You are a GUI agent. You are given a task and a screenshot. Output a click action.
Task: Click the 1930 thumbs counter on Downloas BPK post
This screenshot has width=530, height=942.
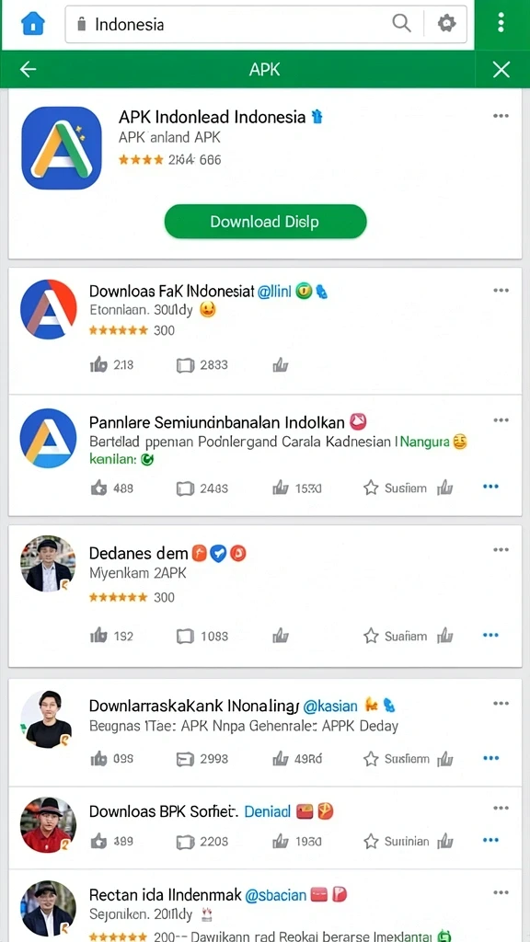point(297,841)
